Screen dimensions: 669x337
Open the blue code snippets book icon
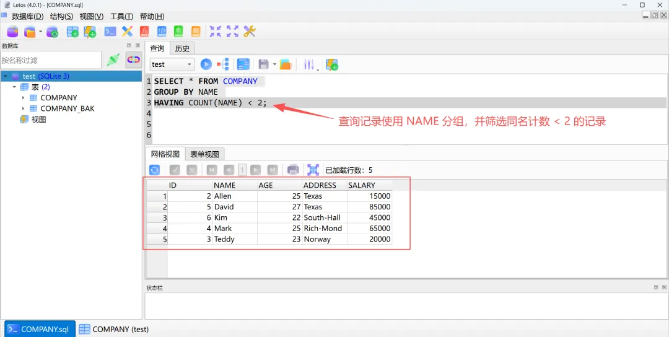pyautogui.click(x=161, y=31)
